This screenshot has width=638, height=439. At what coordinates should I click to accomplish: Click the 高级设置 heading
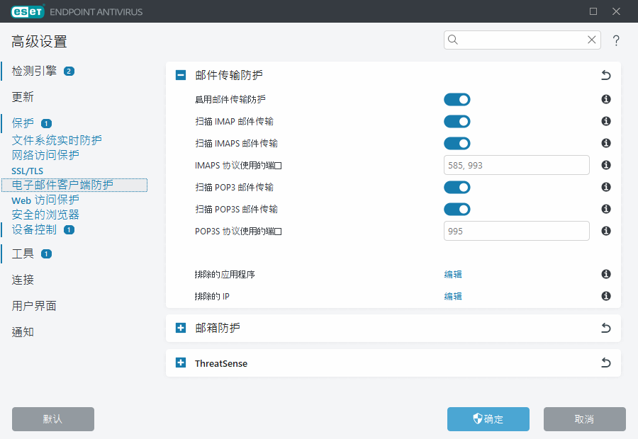click(x=39, y=42)
